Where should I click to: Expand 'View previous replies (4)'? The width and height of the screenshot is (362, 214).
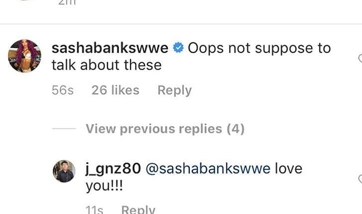coord(165,128)
